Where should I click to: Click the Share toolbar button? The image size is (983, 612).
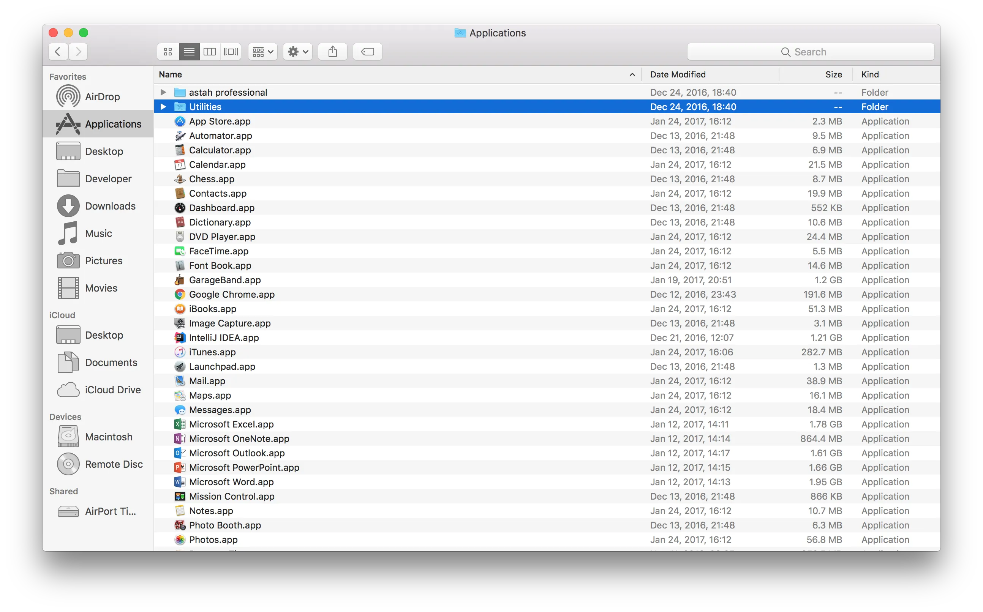[x=332, y=51]
